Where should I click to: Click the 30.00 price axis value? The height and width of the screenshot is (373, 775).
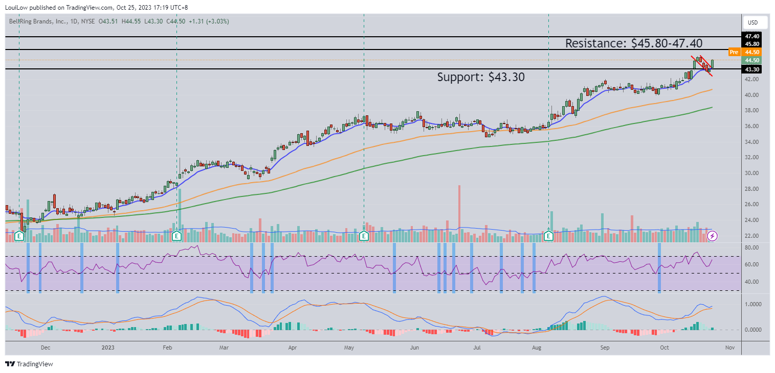point(751,173)
